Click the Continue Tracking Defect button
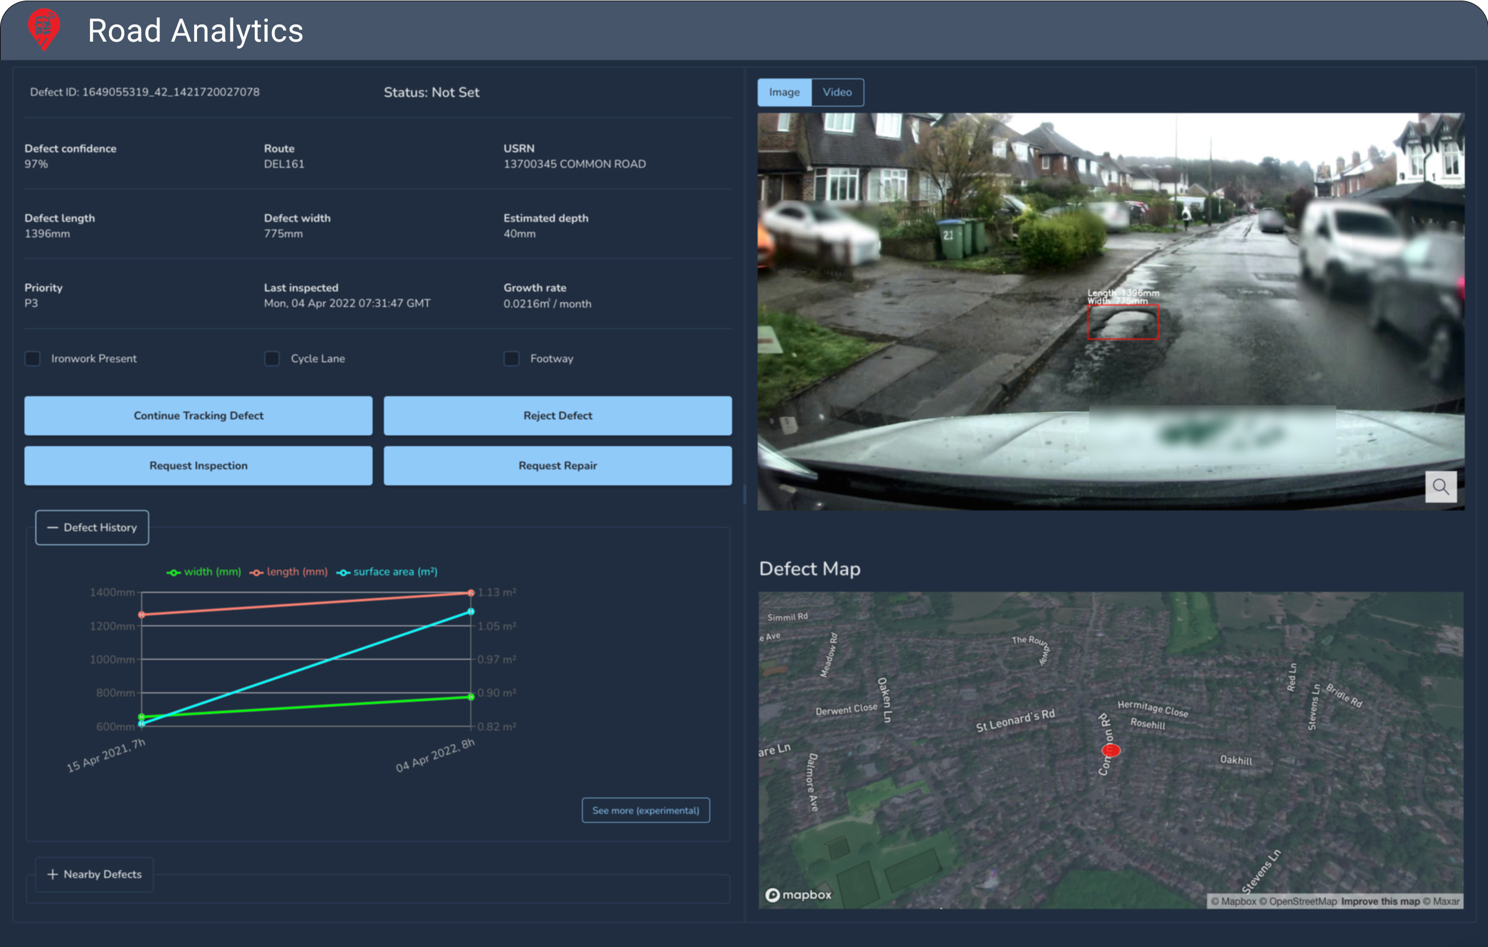The width and height of the screenshot is (1488, 947). pyautogui.click(x=198, y=415)
